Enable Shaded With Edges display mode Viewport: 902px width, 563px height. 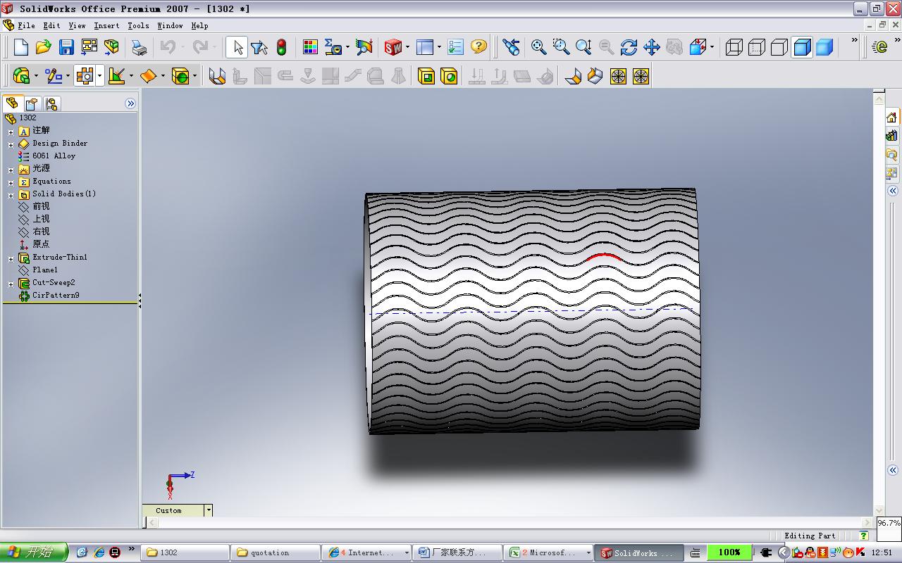point(802,47)
